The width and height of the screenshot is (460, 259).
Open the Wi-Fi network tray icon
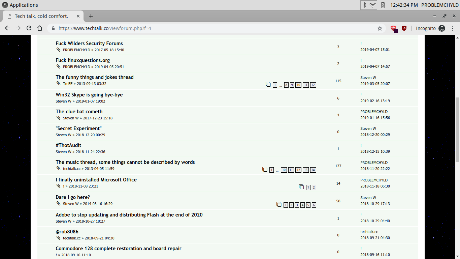372,5
